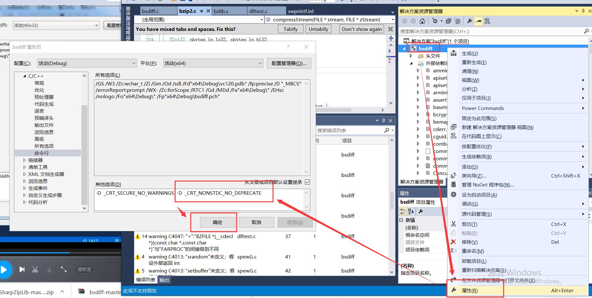Open the Pending Changes filter icon
Viewport: 592px width, 298px height.
[435, 21]
